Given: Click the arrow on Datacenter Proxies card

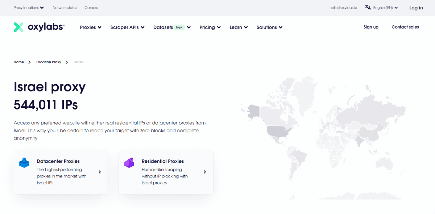Looking at the screenshot, I should 100,172.
